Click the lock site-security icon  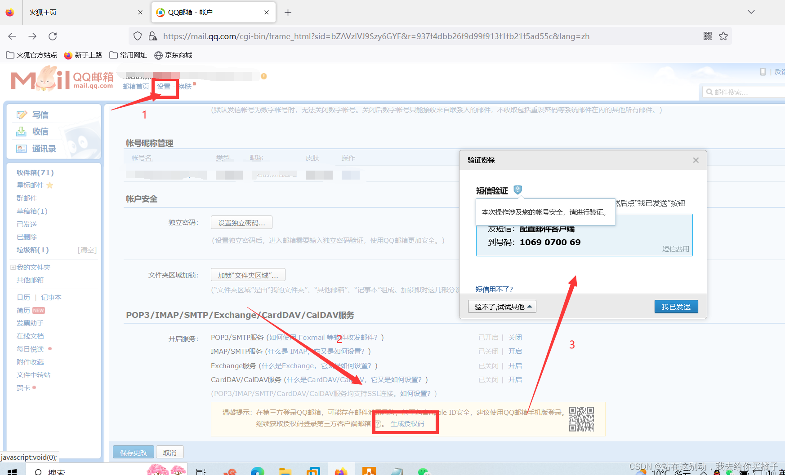(x=153, y=36)
